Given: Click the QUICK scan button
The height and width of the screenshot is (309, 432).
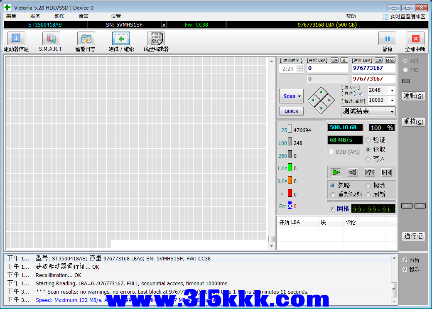Looking at the screenshot, I should click(291, 111).
